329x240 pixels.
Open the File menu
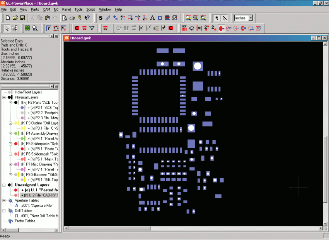click(x=4, y=9)
